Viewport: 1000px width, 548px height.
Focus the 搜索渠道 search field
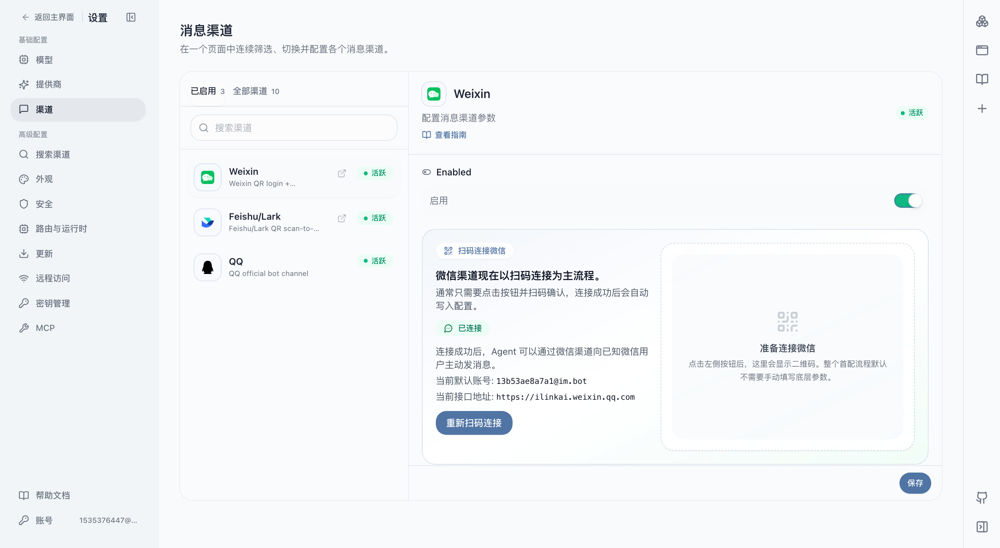tap(294, 128)
